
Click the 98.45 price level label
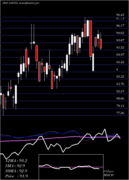(x=120, y=15)
